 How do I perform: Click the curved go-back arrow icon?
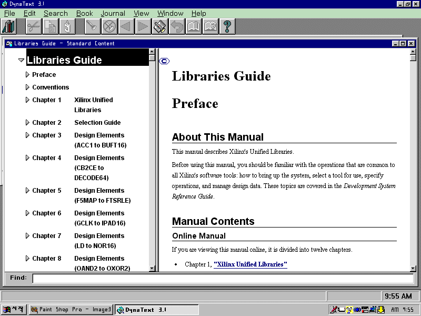pyautogui.click(x=177, y=26)
